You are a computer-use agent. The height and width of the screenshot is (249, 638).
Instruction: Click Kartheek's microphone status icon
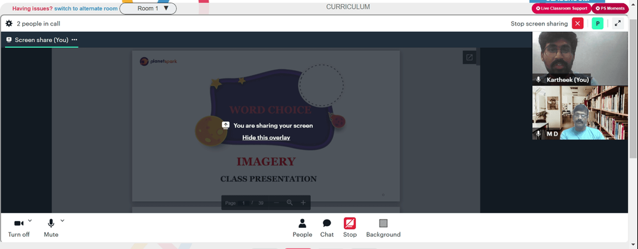pos(538,79)
